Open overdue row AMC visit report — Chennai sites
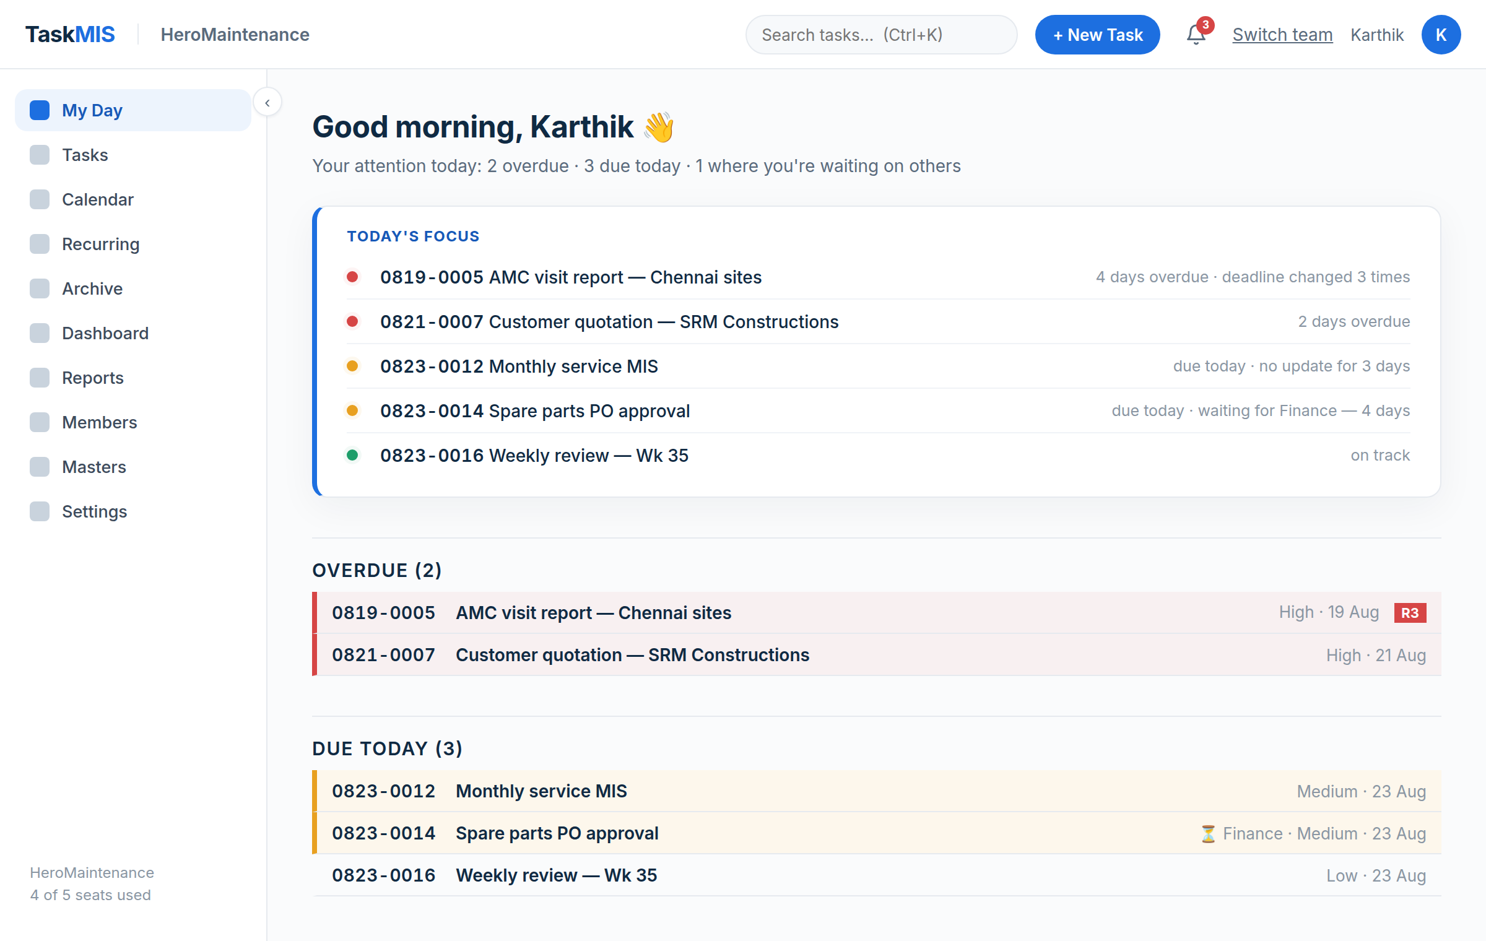This screenshot has width=1486, height=941. click(877, 612)
